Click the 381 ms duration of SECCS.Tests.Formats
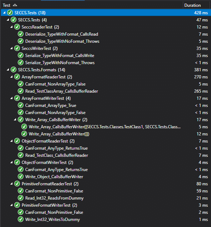 point(201,70)
